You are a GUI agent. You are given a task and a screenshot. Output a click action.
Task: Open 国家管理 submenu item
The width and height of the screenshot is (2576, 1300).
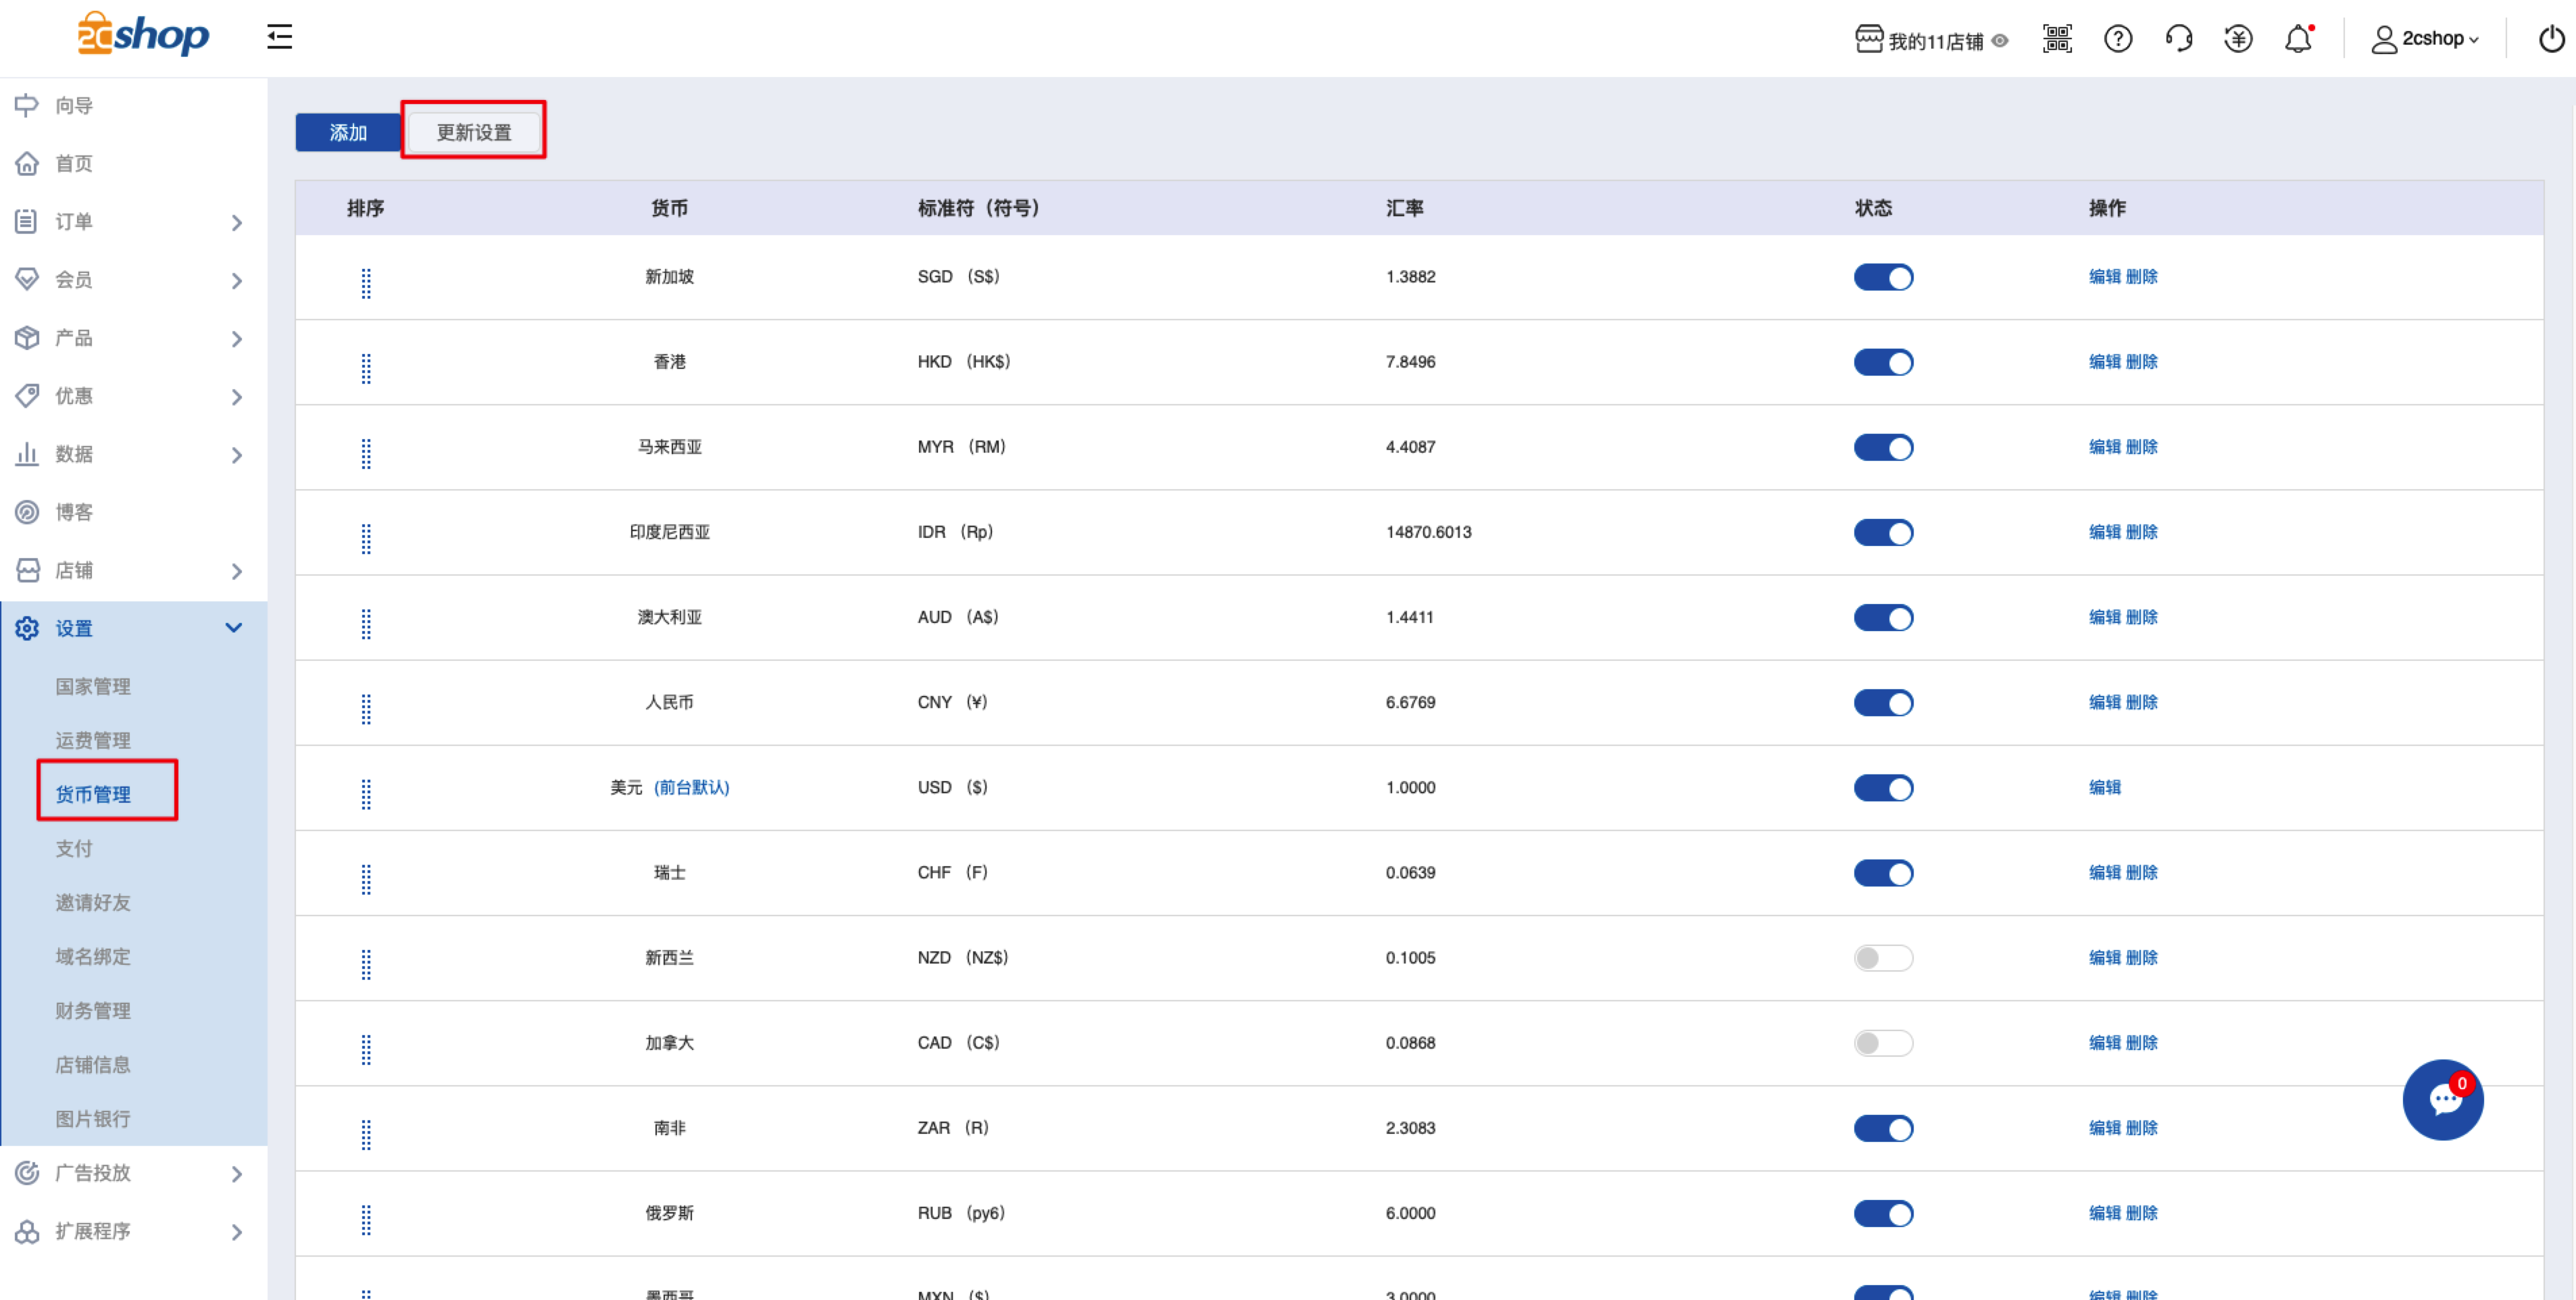[x=93, y=687]
